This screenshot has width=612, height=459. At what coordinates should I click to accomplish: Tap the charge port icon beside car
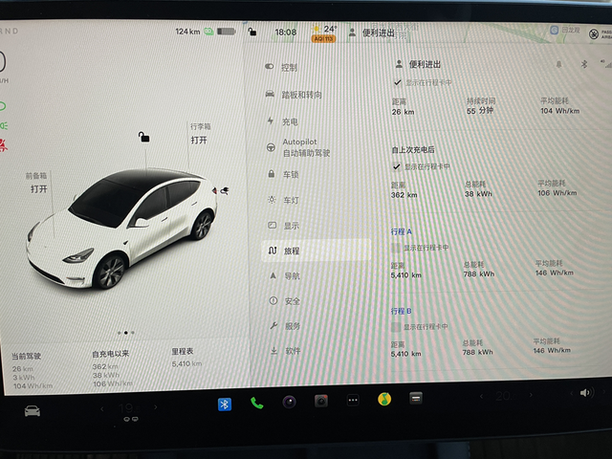pos(225,190)
